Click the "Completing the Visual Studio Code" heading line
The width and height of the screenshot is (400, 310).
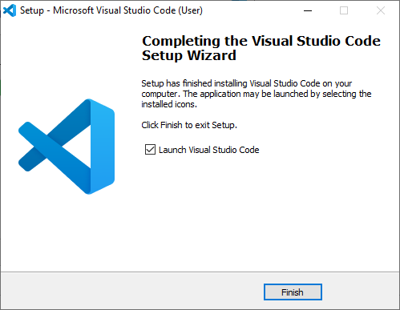click(261, 41)
